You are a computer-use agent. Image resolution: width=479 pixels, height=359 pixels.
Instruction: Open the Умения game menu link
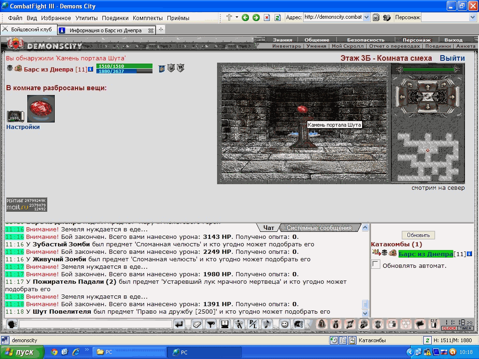[x=316, y=46]
